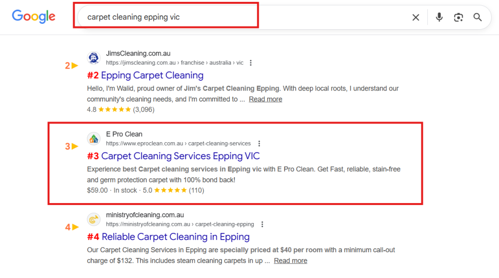Open more options for ministryofcleaning result
499x278 pixels.
click(x=262, y=224)
